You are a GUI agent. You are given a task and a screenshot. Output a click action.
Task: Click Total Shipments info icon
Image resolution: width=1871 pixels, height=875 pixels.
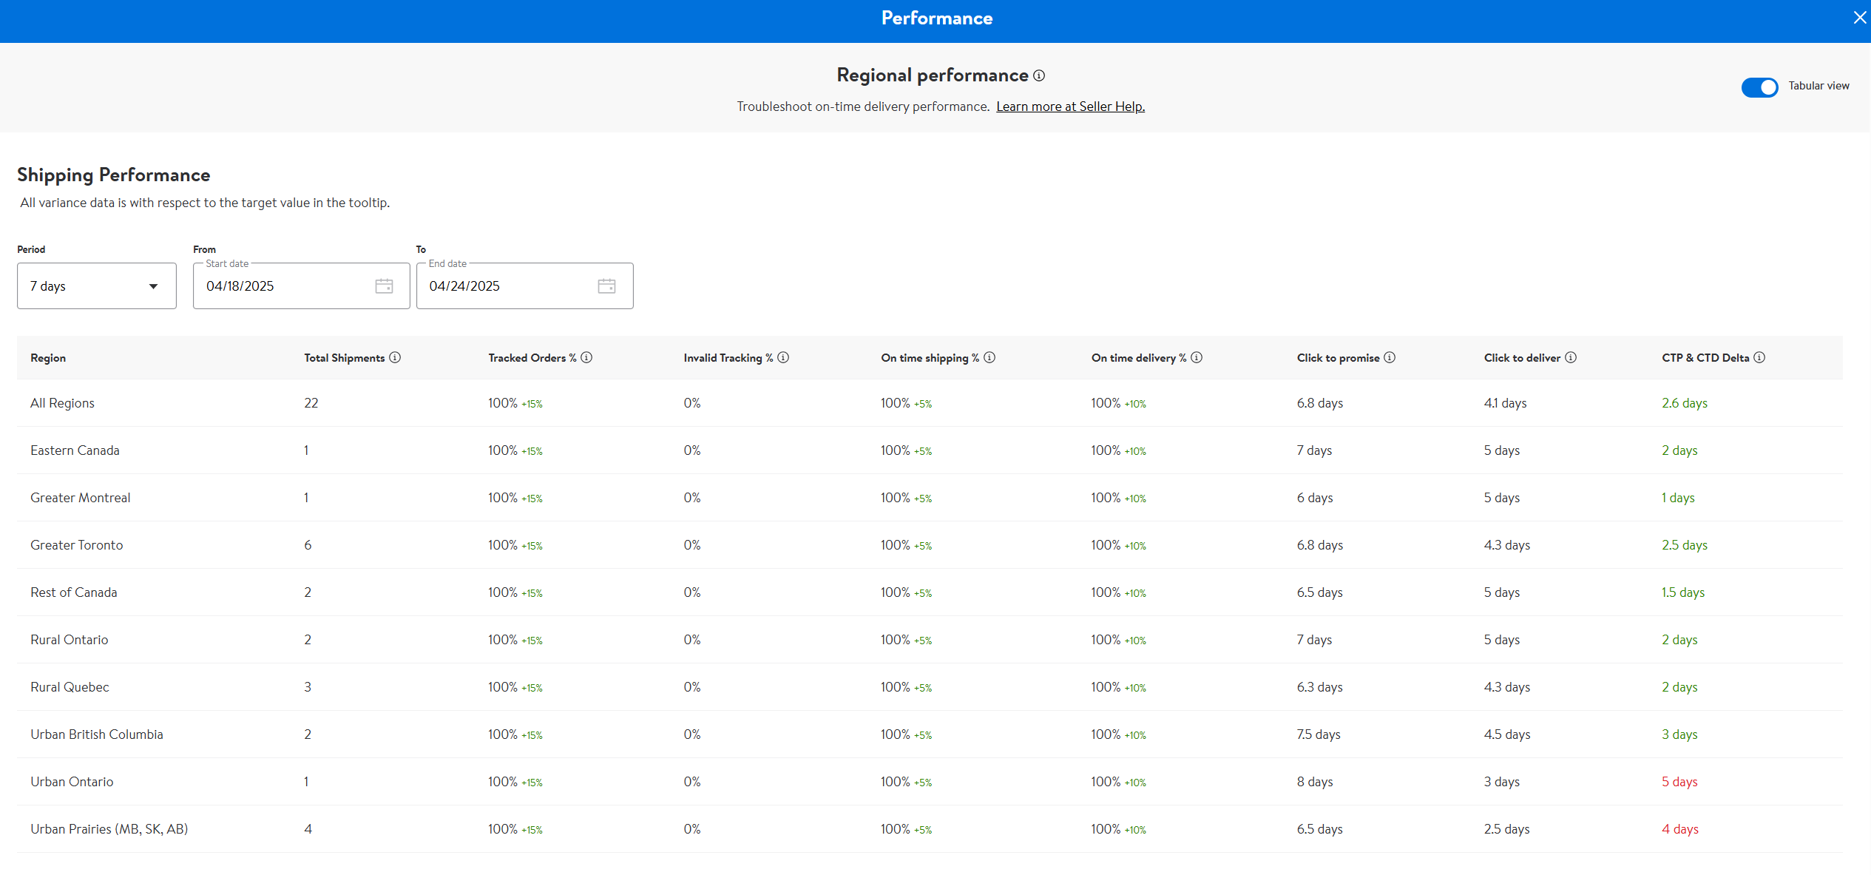395,357
